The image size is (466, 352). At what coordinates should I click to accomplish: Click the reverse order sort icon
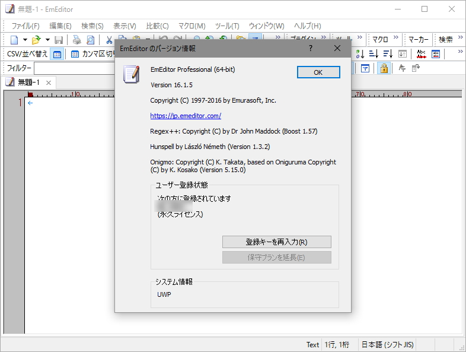403,54
